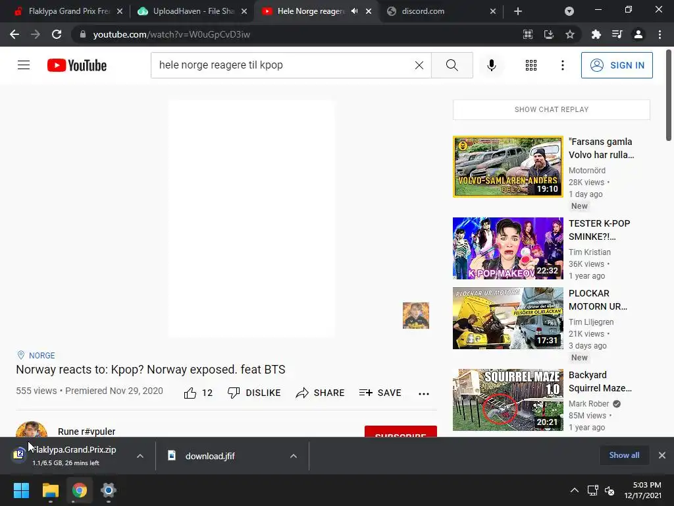The image size is (674, 506).
Task: Dislike the video
Action: [x=254, y=393]
